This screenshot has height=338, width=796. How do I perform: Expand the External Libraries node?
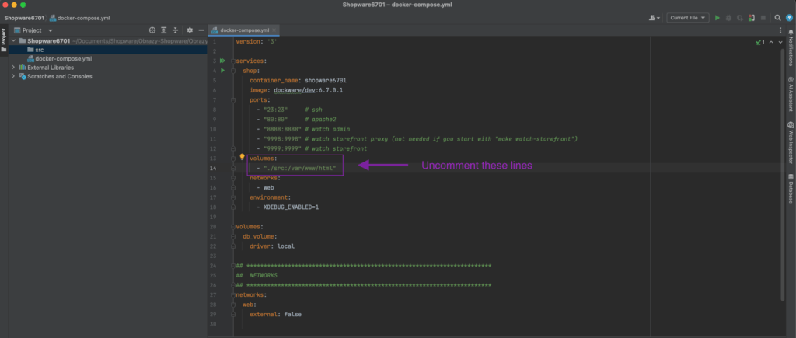coord(13,68)
